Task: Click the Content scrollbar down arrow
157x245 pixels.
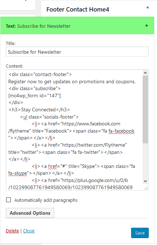Action: 145,181
